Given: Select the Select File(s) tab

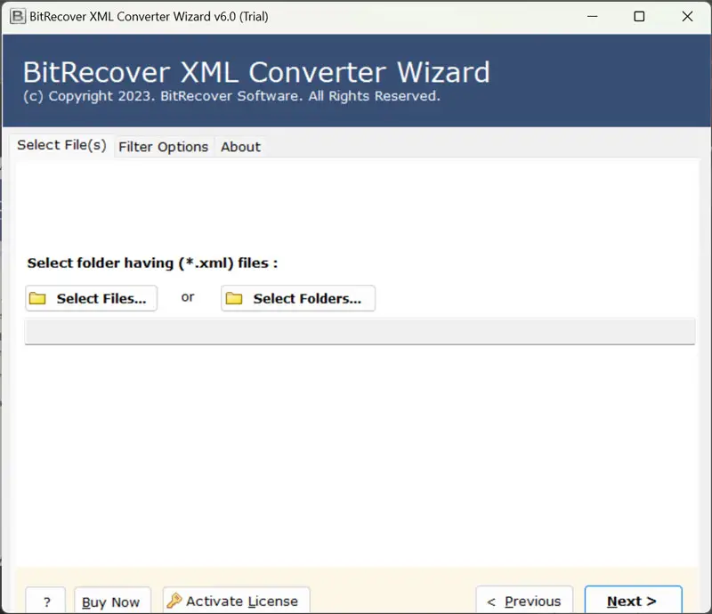Looking at the screenshot, I should [x=61, y=145].
